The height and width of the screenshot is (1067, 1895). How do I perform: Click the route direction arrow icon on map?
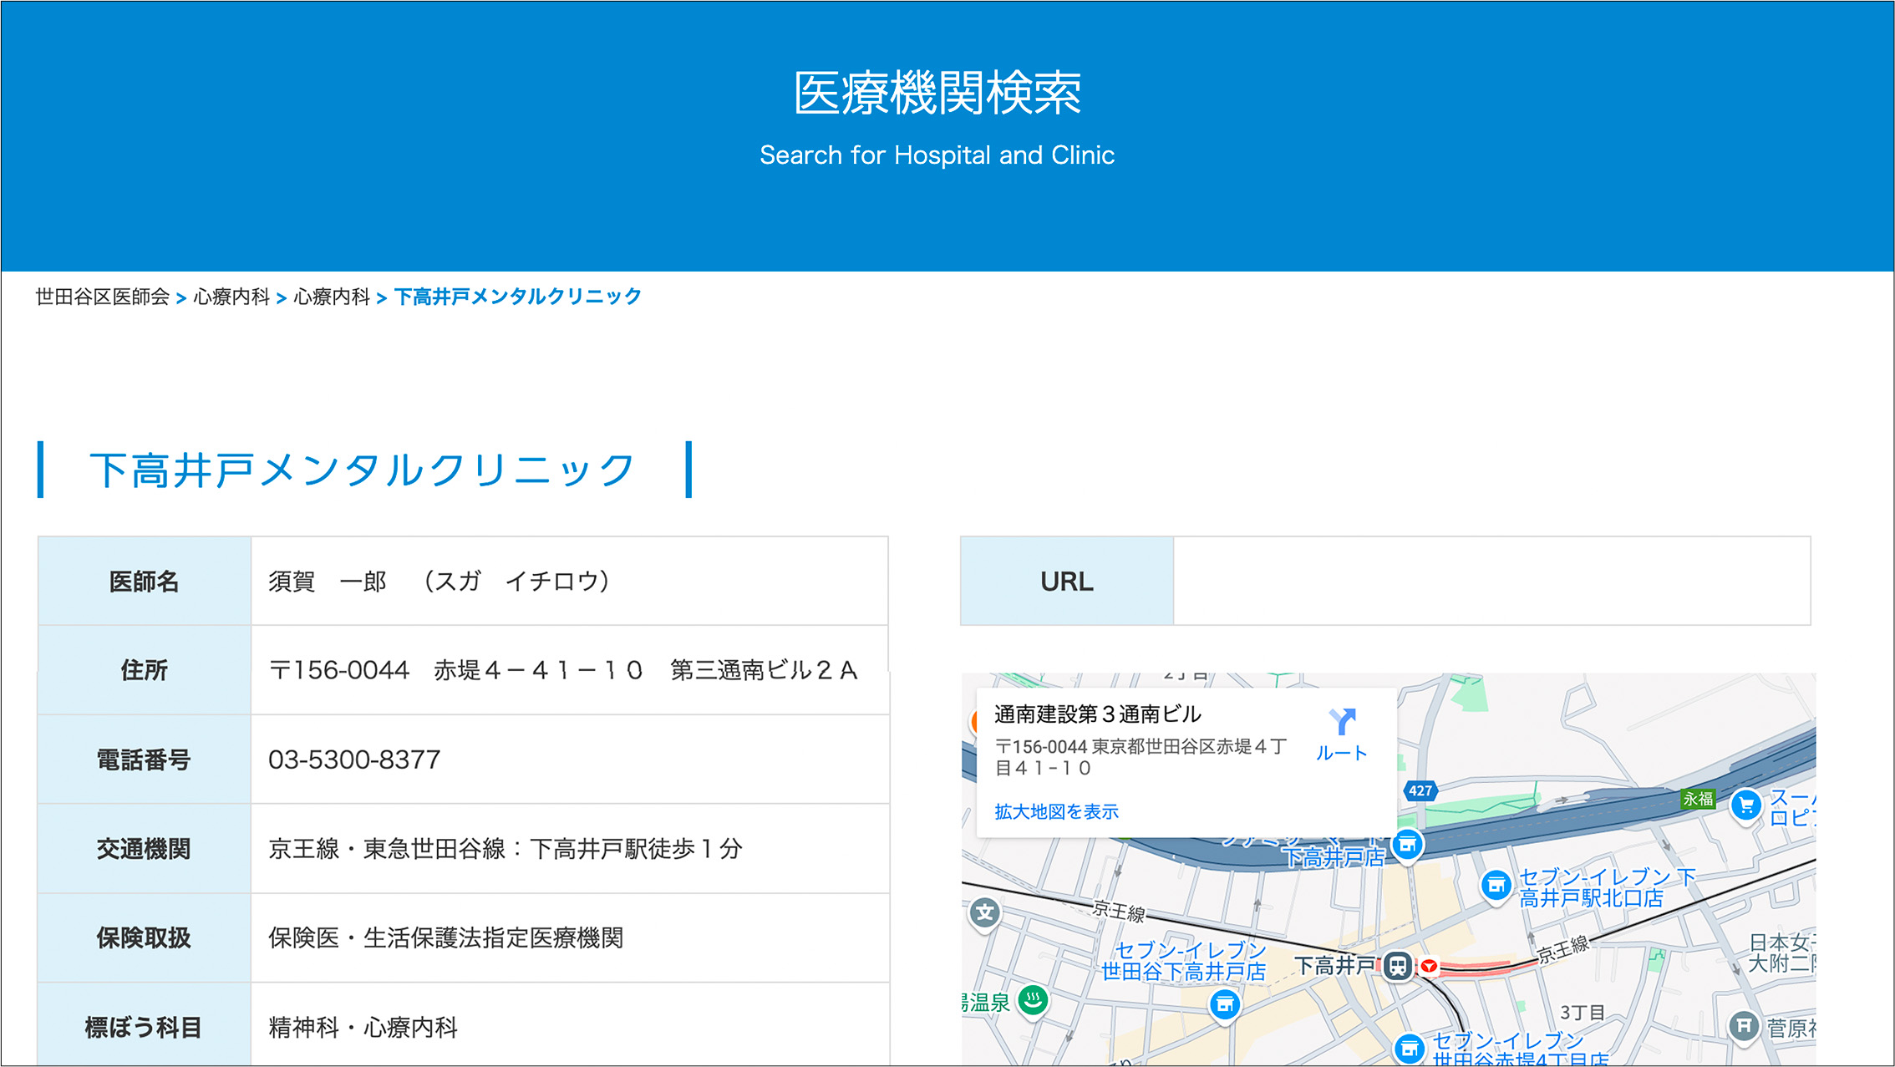(1342, 721)
